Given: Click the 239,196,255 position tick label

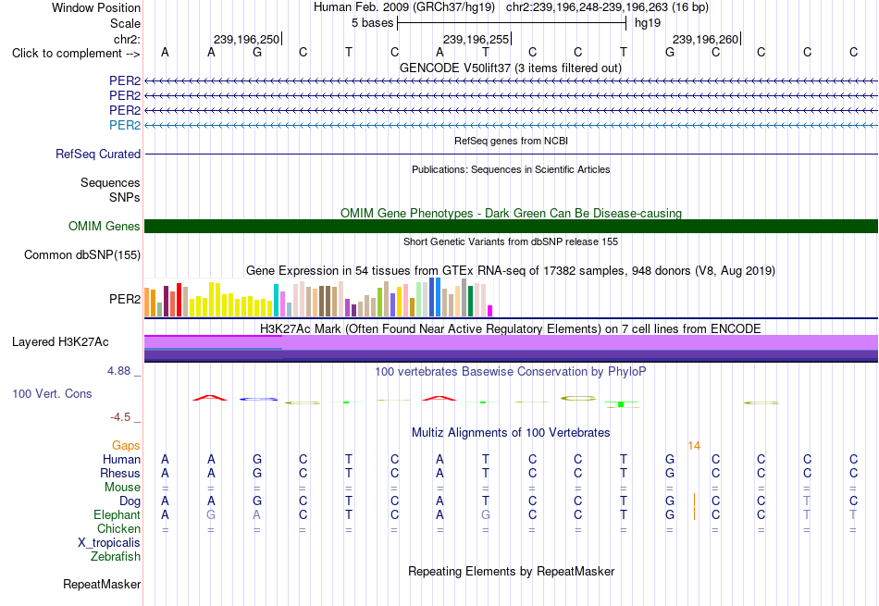Looking at the screenshot, I should pyautogui.click(x=476, y=39).
